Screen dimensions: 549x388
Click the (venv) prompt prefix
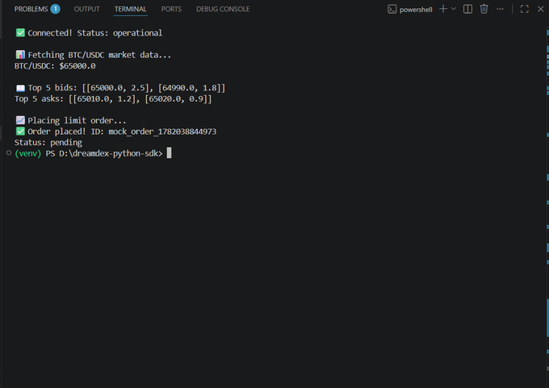click(28, 153)
